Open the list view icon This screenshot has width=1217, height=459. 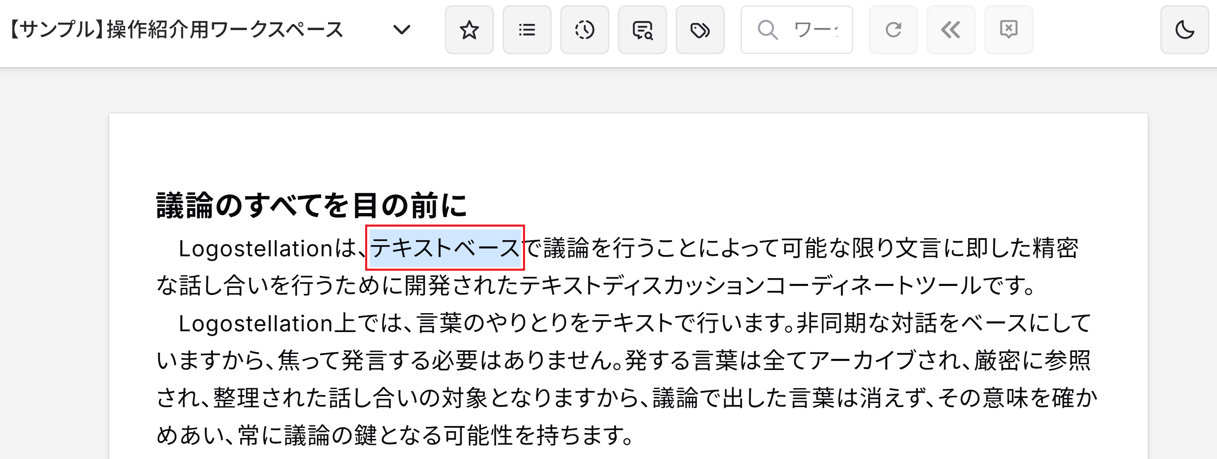tap(527, 30)
